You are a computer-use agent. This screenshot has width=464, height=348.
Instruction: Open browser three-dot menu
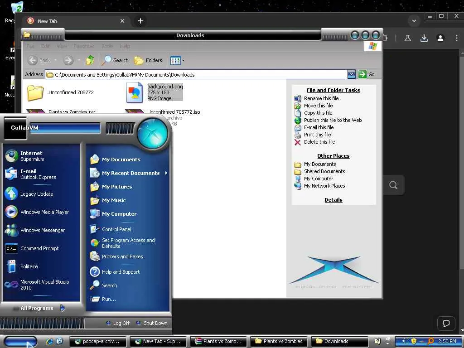click(457, 38)
